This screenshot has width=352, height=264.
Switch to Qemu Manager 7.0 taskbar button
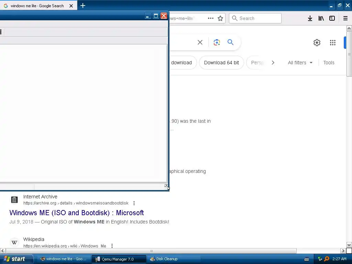point(119,259)
